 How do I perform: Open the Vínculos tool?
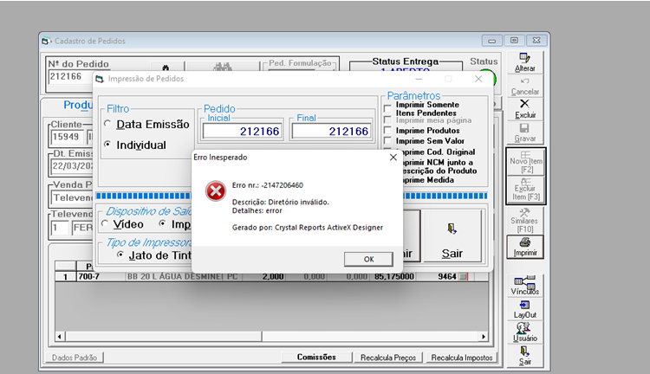pyautogui.click(x=525, y=286)
